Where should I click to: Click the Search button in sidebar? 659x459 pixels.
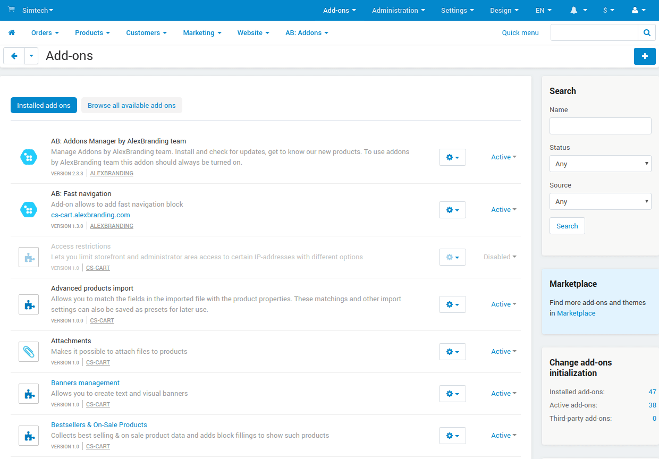click(567, 226)
